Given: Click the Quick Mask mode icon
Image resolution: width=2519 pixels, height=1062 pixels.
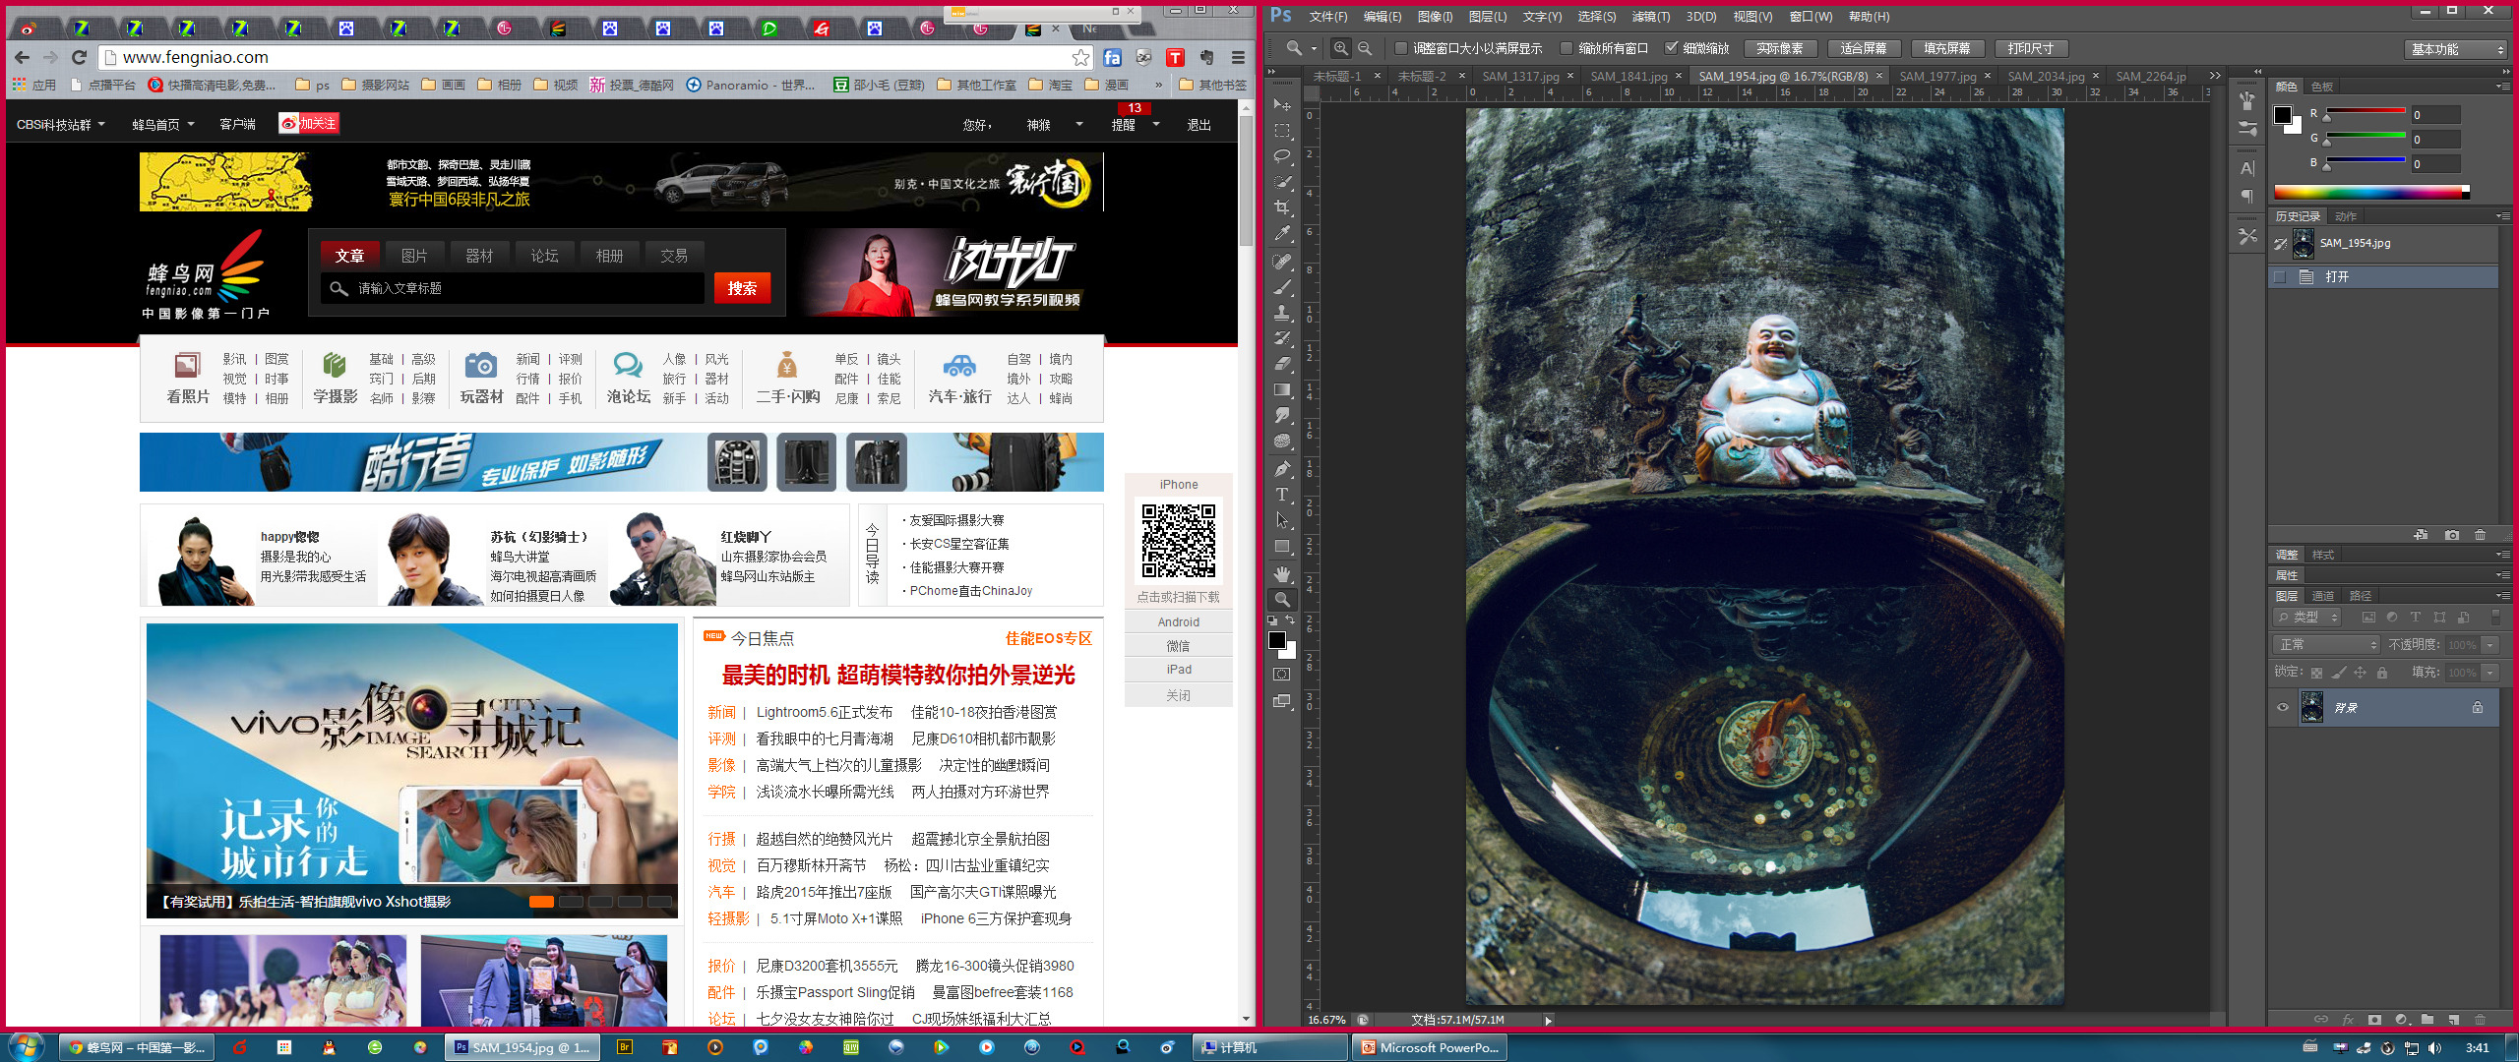Looking at the screenshot, I should 1282,675.
